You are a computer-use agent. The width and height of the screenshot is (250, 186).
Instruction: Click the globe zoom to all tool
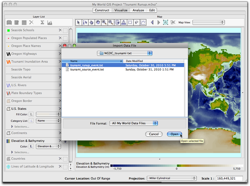pyautogui.click(x=117, y=22)
